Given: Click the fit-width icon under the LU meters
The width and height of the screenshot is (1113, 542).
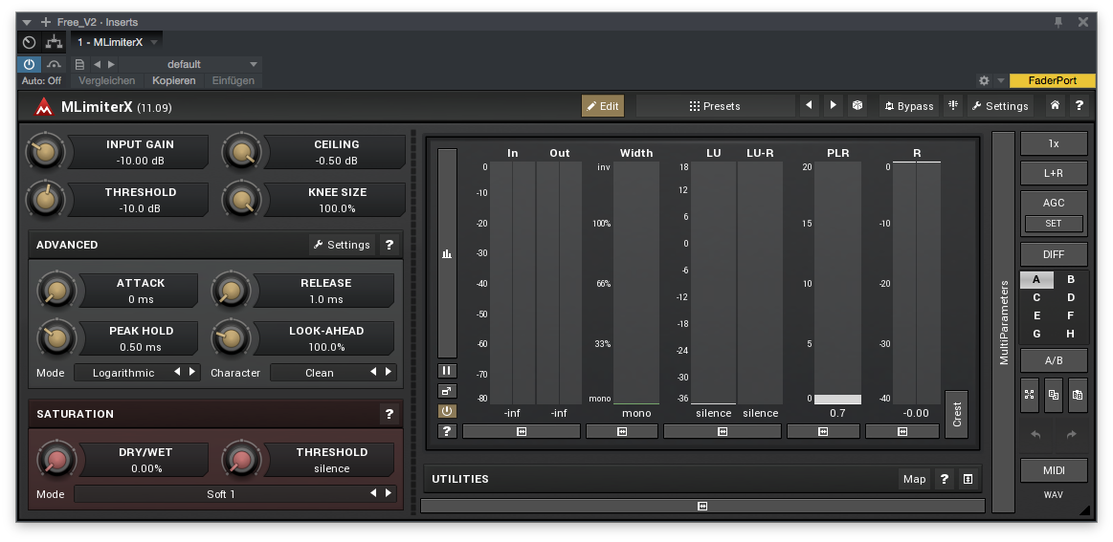Looking at the screenshot, I should (x=723, y=431).
